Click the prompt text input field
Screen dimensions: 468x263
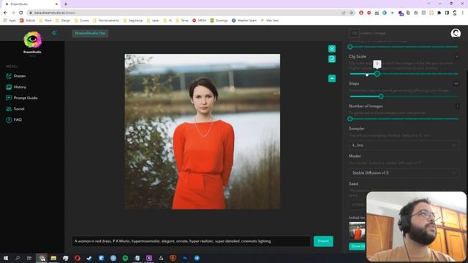tap(191, 241)
